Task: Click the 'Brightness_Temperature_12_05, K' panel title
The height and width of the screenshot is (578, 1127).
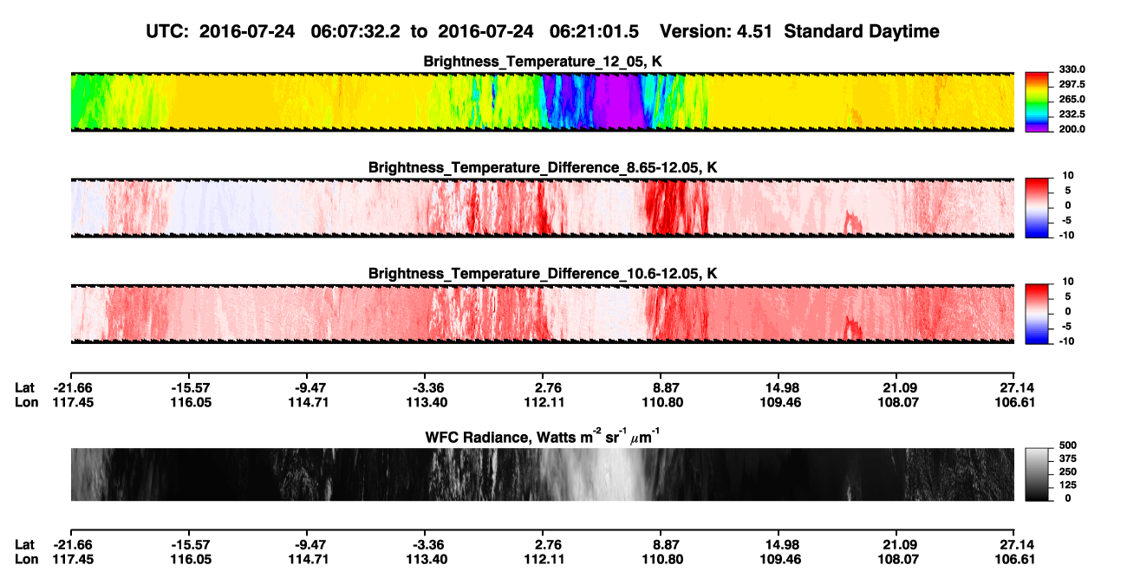Action: point(543,62)
